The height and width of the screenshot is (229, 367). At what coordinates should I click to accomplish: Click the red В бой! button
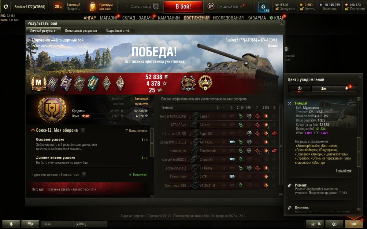point(183,6)
